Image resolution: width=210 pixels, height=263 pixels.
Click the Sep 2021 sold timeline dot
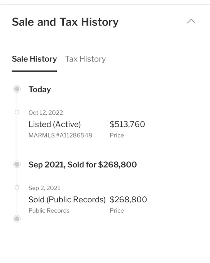17,164
